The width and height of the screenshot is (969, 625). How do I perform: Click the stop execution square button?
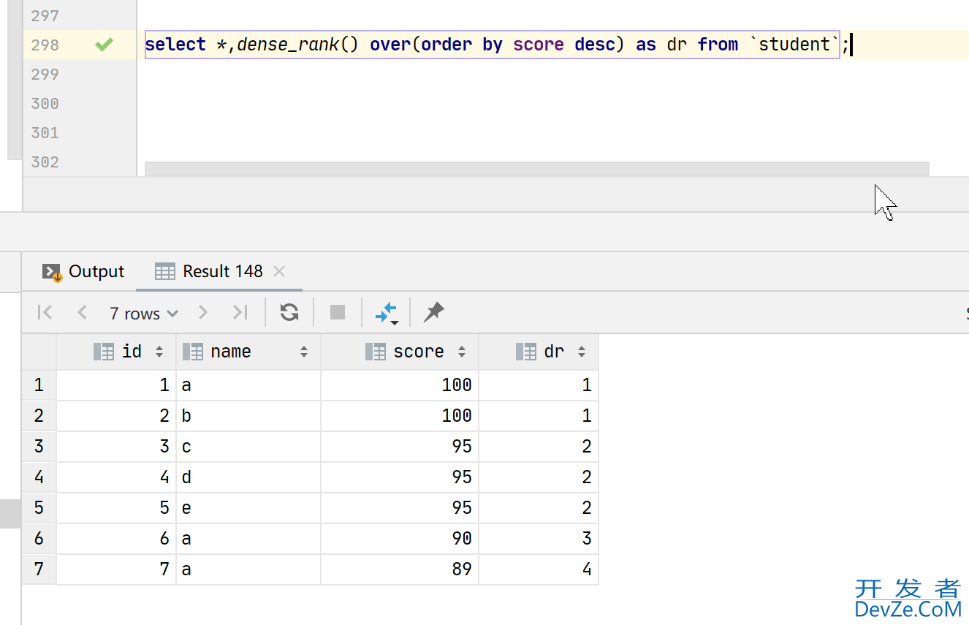(x=337, y=313)
